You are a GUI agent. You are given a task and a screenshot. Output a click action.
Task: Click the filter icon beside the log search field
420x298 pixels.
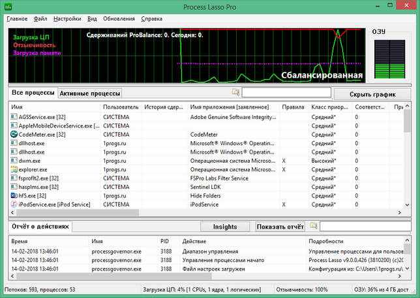(314, 225)
